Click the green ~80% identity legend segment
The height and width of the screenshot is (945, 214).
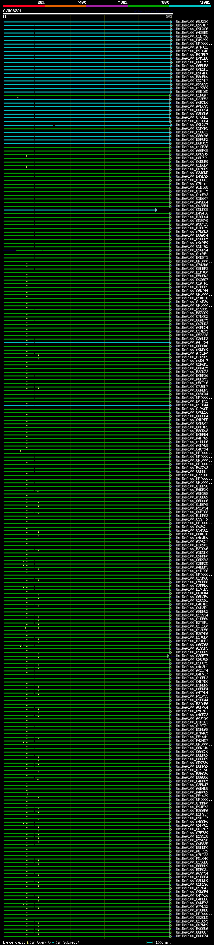click(x=148, y=6)
